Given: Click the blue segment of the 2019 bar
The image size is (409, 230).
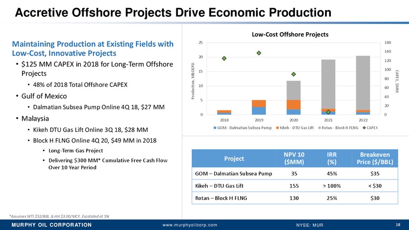Looking at the screenshot, I should (x=259, y=110).
